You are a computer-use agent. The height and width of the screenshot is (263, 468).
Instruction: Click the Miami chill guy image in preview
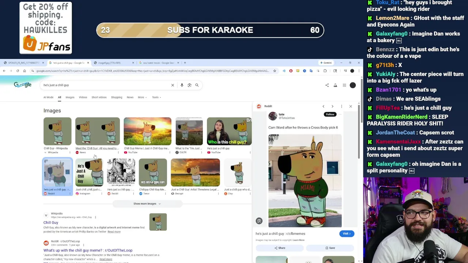pyautogui.click(x=305, y=181)
